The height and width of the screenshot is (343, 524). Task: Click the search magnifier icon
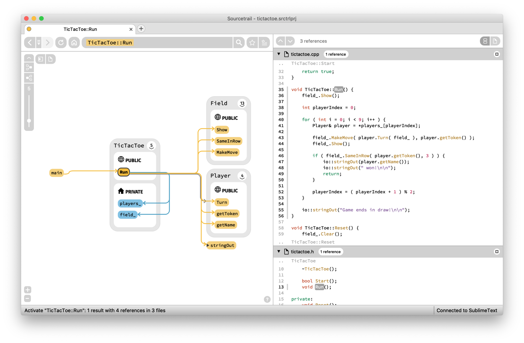239,42
